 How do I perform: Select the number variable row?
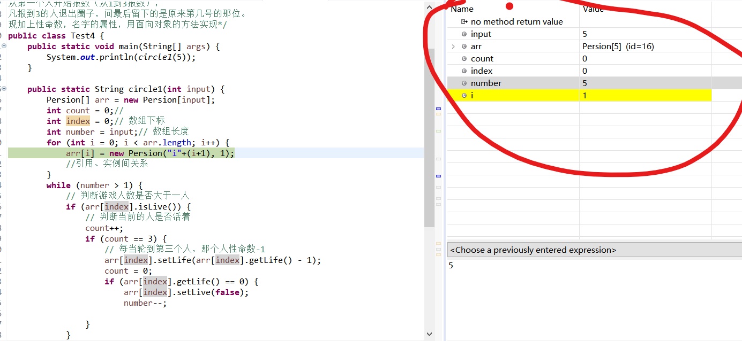[x=595, y=83]
